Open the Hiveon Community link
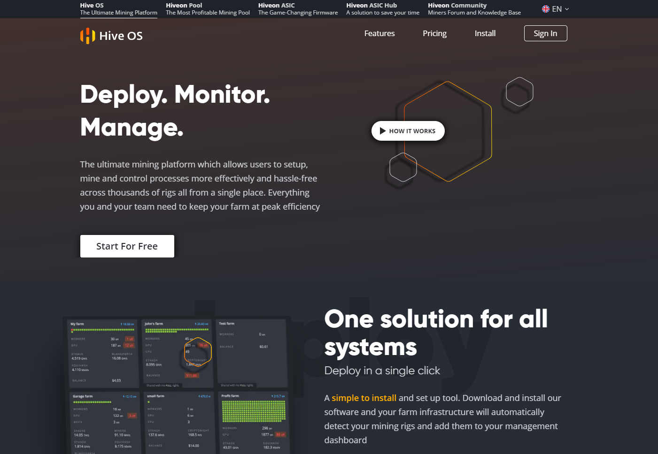The height and width of the screenshot is (454, 658). [474, 9]
